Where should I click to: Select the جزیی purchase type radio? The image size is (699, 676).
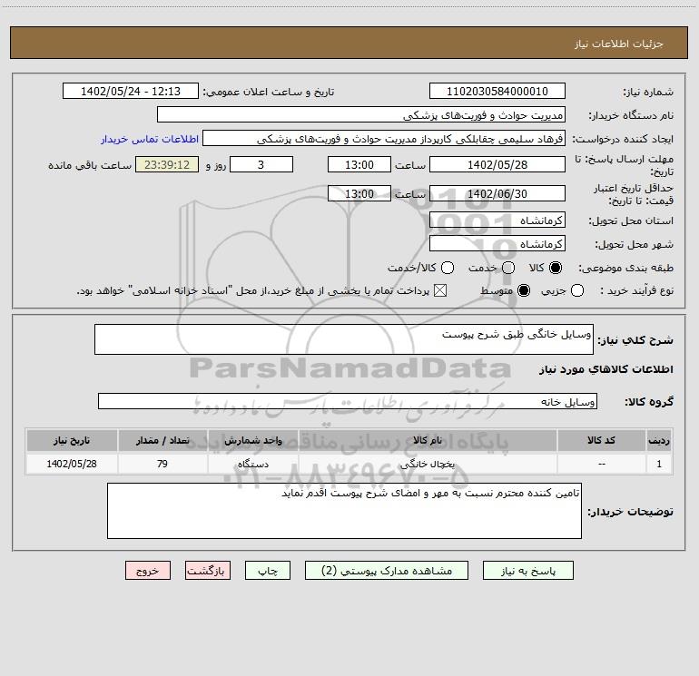576,291
